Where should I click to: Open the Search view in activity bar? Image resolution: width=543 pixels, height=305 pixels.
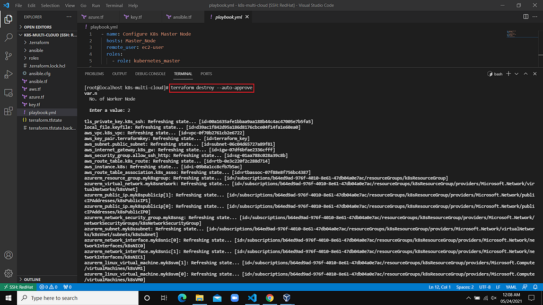click(8, 37)
